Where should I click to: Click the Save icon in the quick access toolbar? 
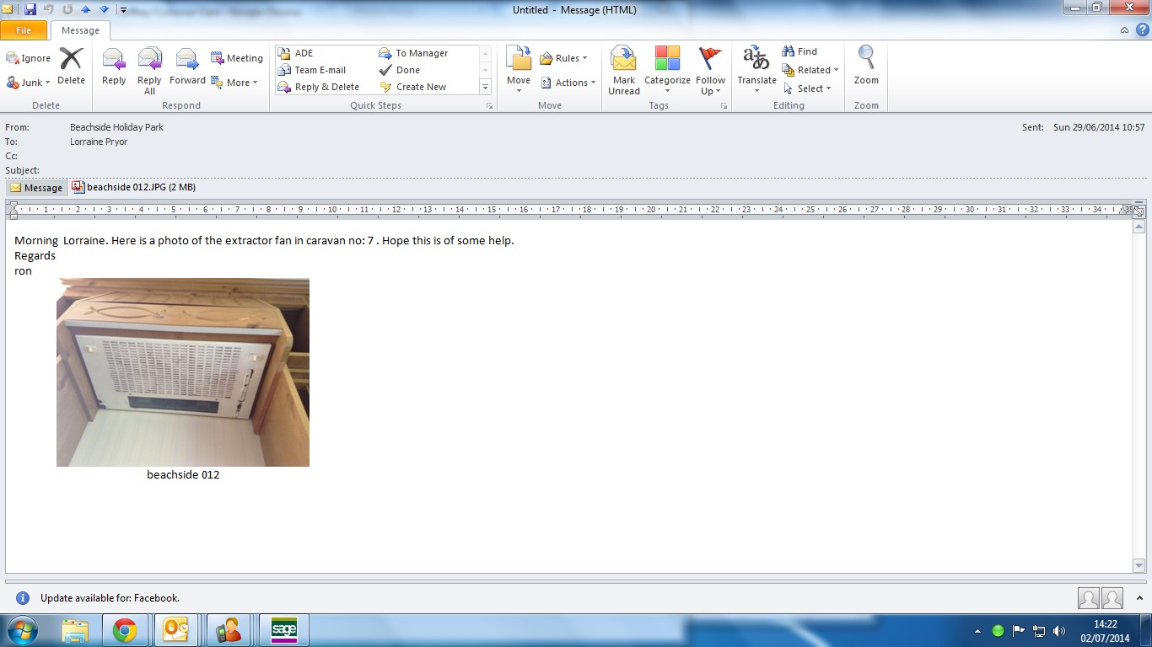click(x=30, y=10)
